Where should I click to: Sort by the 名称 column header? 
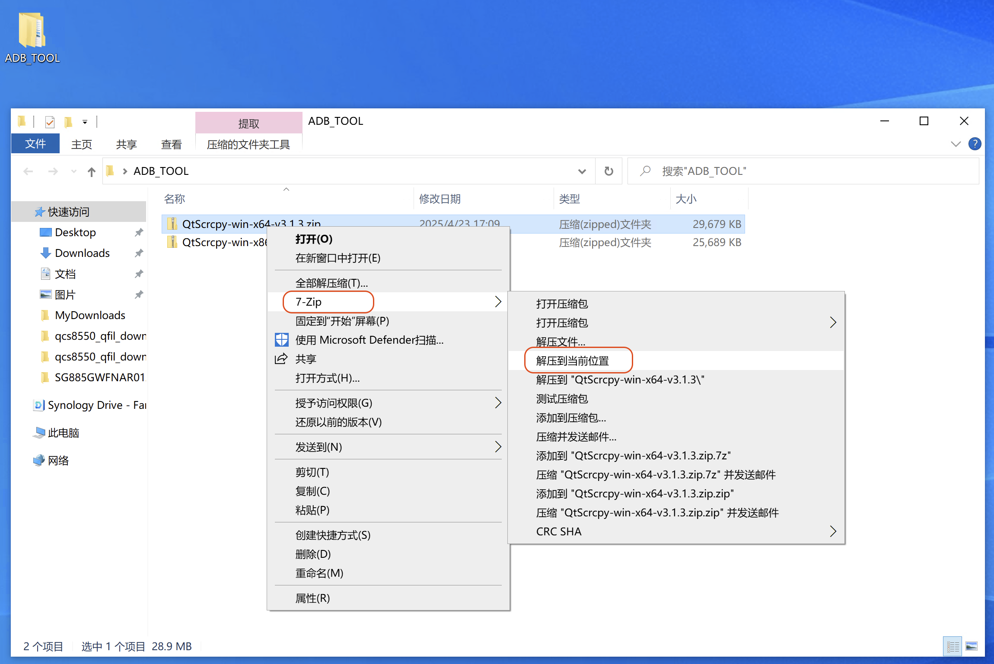point(175,199)
